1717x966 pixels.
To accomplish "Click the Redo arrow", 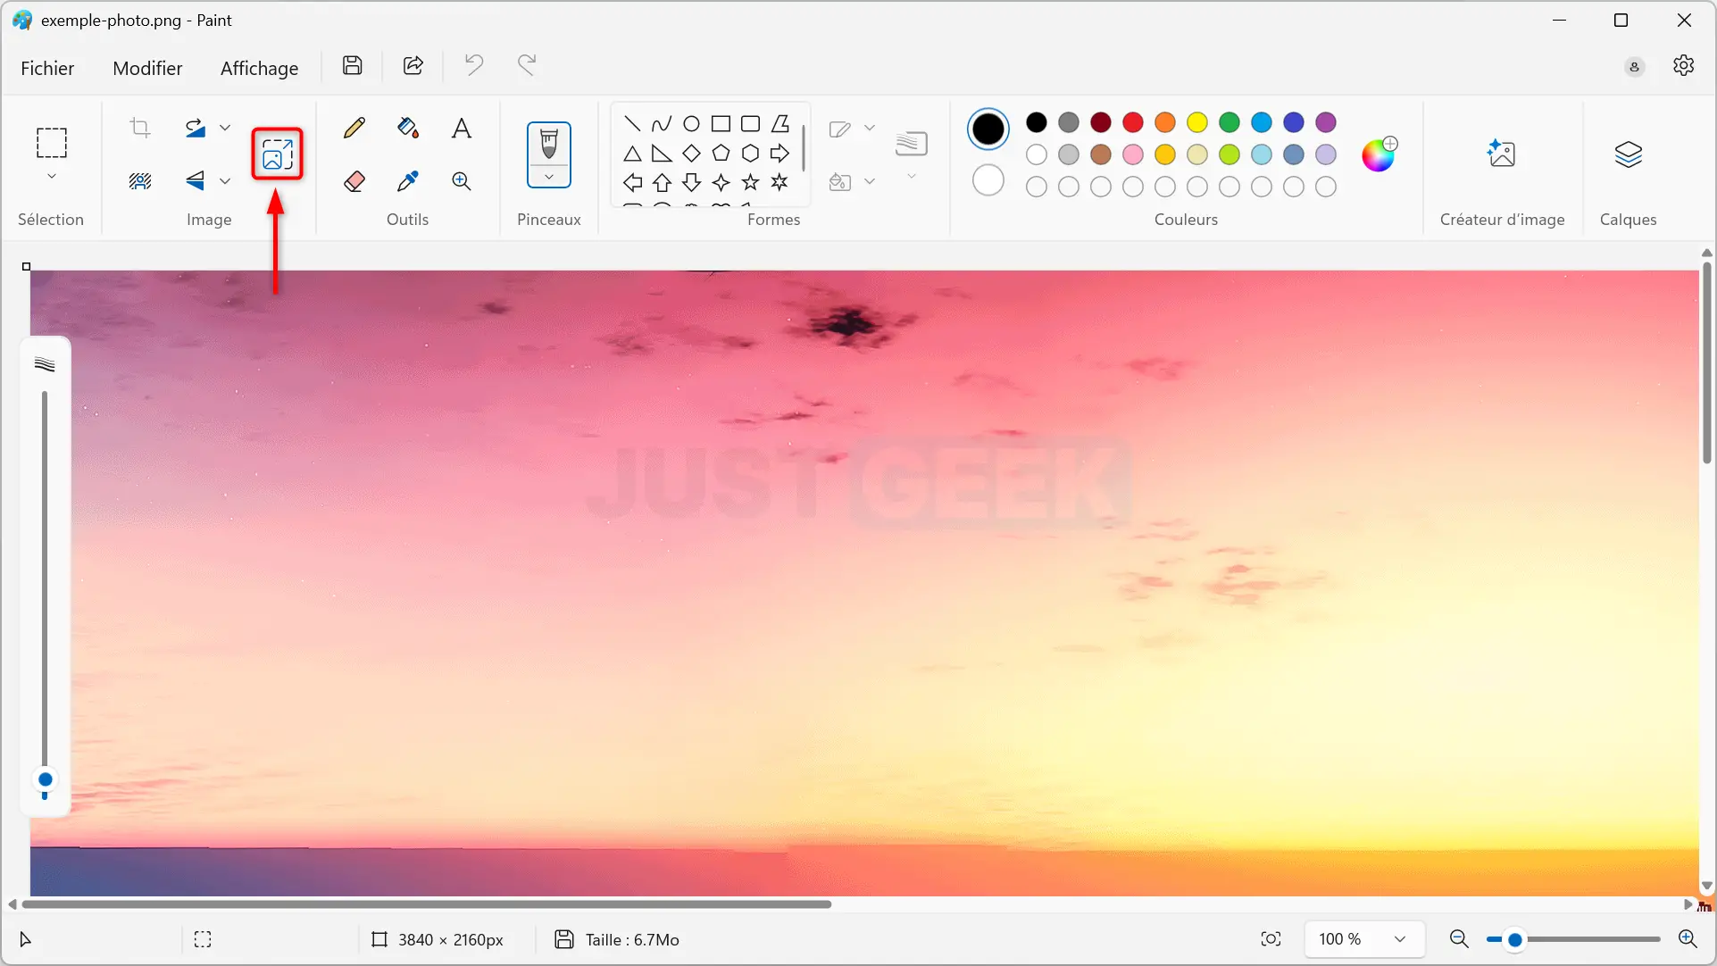I will click(528, 65).
